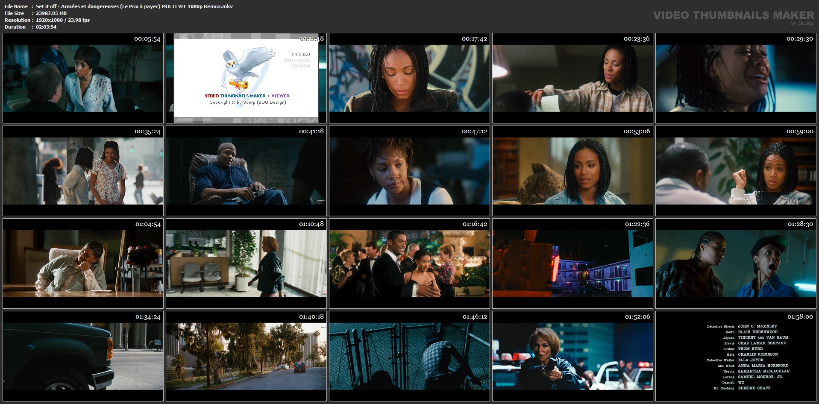Click the role label 'Detective Waller'

(x=721, y=360)
